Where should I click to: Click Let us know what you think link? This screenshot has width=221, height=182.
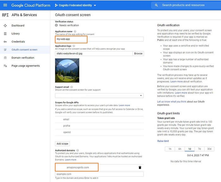tap(172, 101)
